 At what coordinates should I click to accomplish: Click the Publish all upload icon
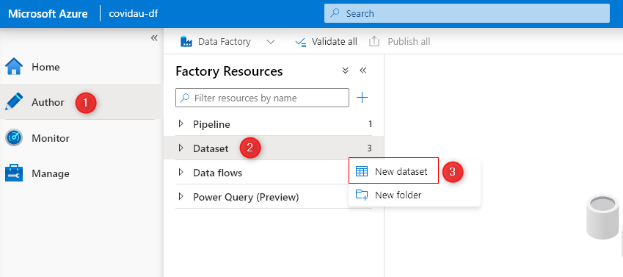pyautogui.click(x=374, y=41)
